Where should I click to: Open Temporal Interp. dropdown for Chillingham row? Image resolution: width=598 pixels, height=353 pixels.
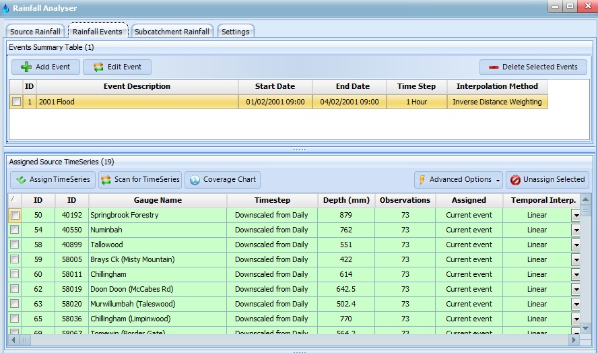click(x=576, y=275)
